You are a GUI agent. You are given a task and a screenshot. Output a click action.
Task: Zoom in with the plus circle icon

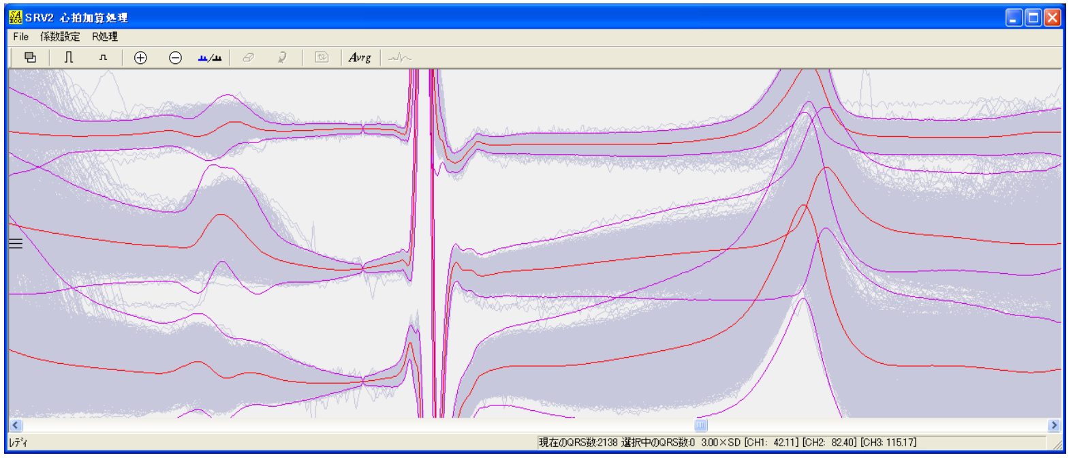[x=140, y=58]
